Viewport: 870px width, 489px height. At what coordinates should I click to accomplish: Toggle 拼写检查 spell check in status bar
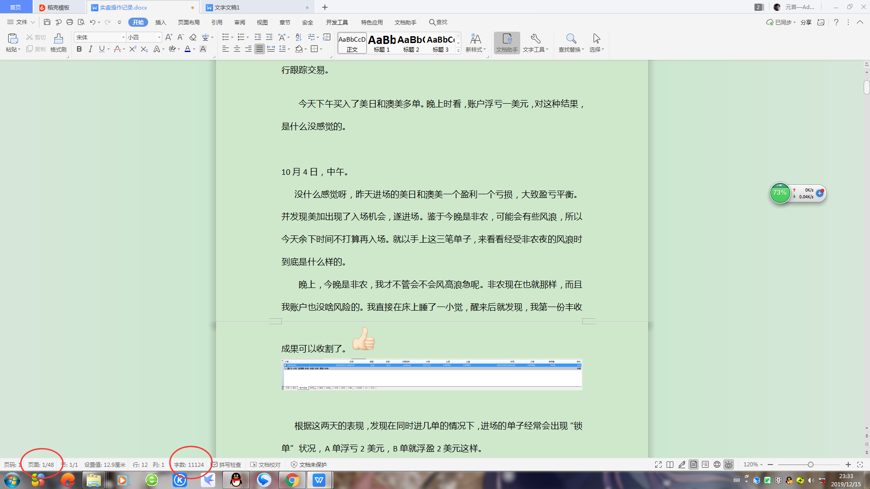tap(227, 465)
